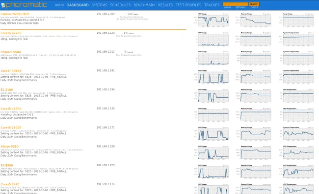Click 'Running: pts/build-linux-kernel-1.5.3' status text
Screen dimensions: 319x194
click(22, 20)
